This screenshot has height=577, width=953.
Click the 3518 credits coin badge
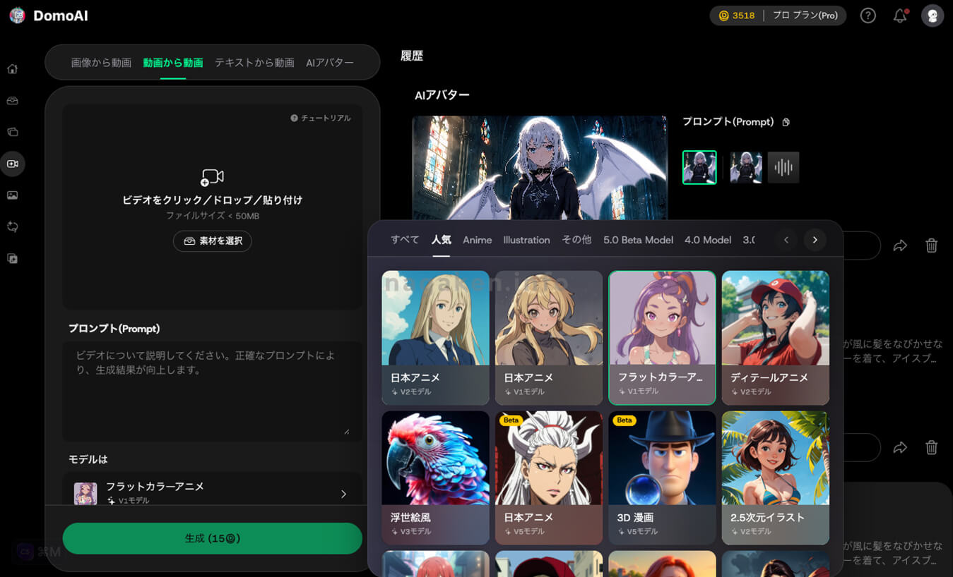point(736,16)
